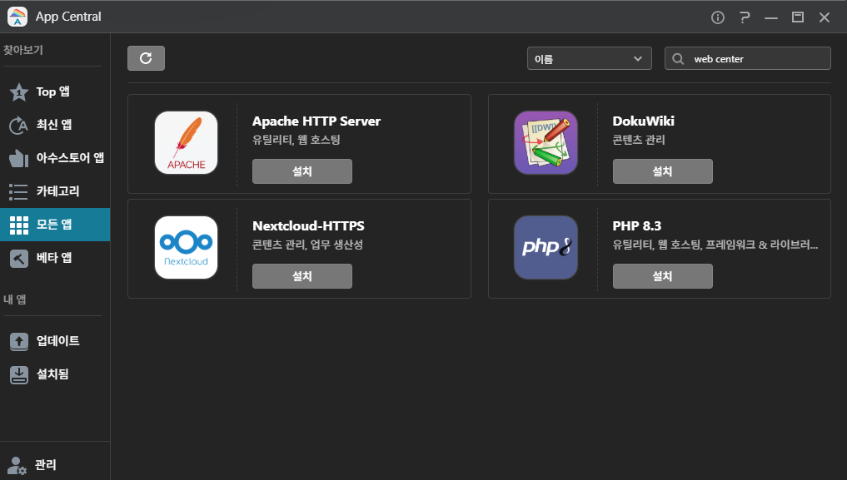Click 콘텐츠 관리, 업무 생산성 under Nextcloud
The image size is (847, 480).
click(x=308, y=245)
